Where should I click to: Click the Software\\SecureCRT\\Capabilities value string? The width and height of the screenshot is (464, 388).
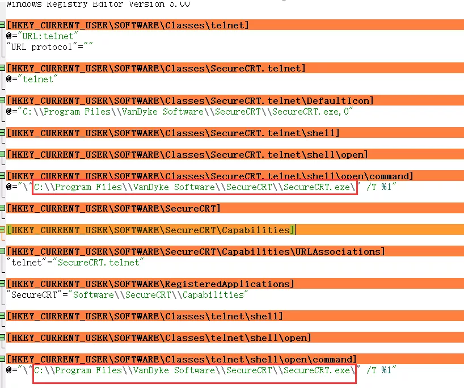(159, 295)
